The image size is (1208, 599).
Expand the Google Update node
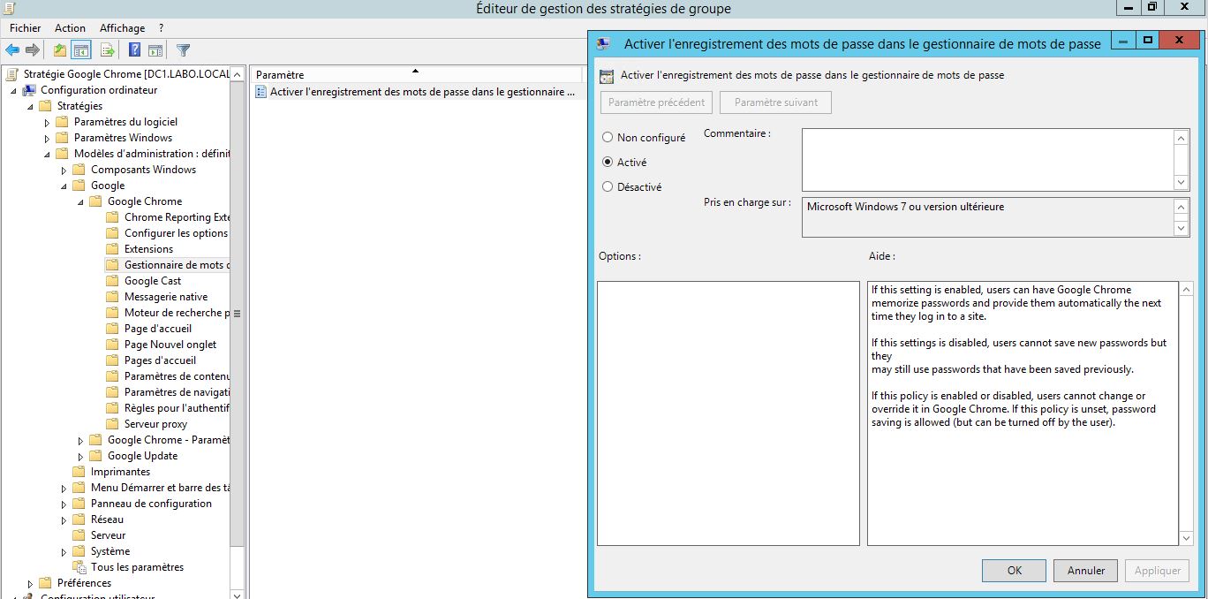click(x=80, y=456)
